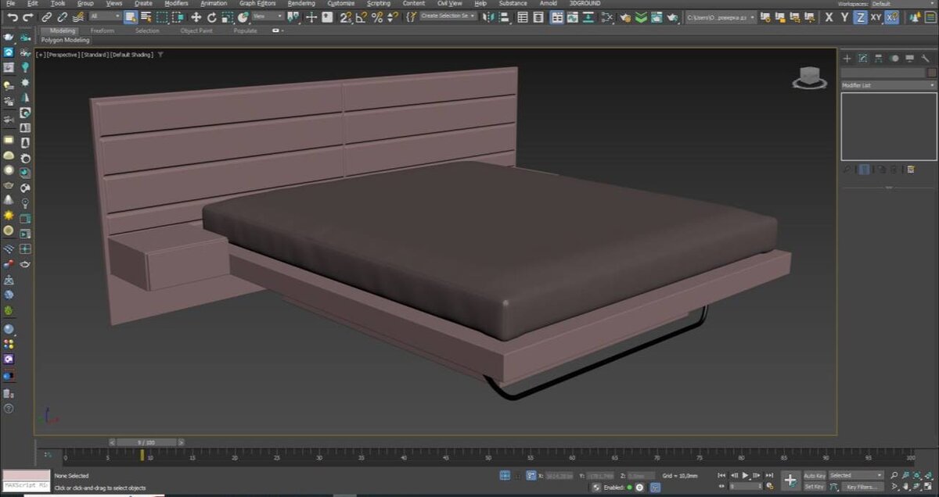Open the Render Setup teapot icon
The width and height of the screenshot is (939, 497).
click(x=624, y=16)
